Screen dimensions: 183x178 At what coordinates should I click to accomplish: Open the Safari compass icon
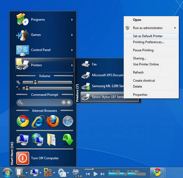pos(68,122)
